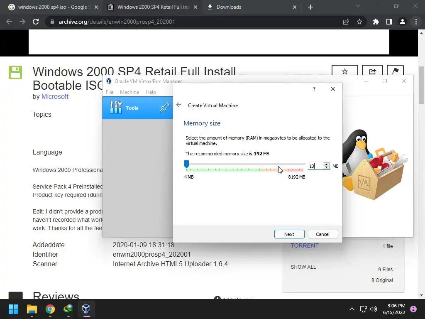
Task: Click the VirtualBox cube logo in the title bar
Action: (x=109, y=81)
